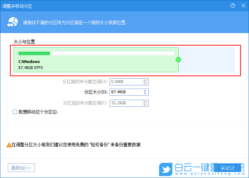Enable the 我想移动这个分区 checkbox
The height and width of the screenshot is (178, 249).
coord(15,112)
